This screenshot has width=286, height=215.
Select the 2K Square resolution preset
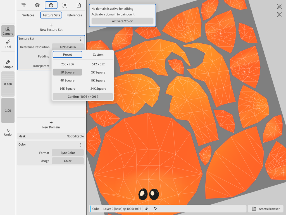point(98,72)
